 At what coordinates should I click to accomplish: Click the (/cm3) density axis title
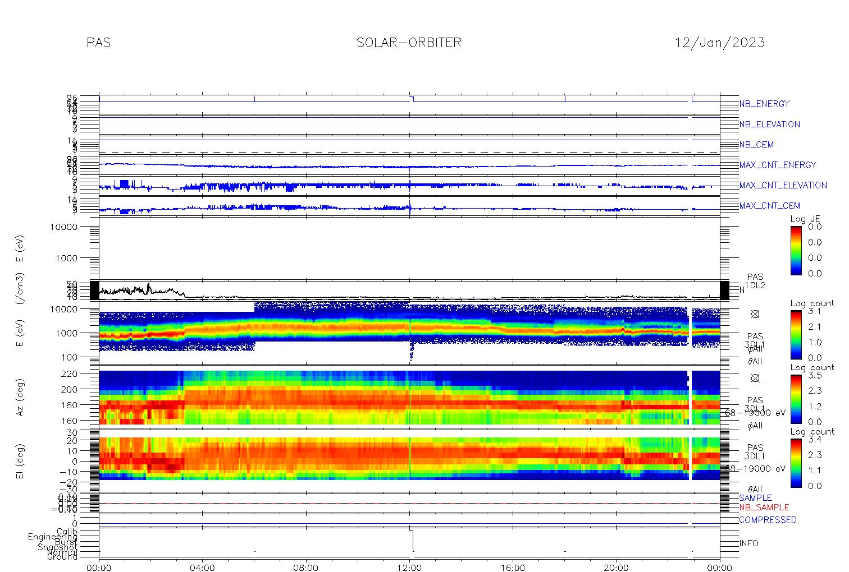point(20,290)
